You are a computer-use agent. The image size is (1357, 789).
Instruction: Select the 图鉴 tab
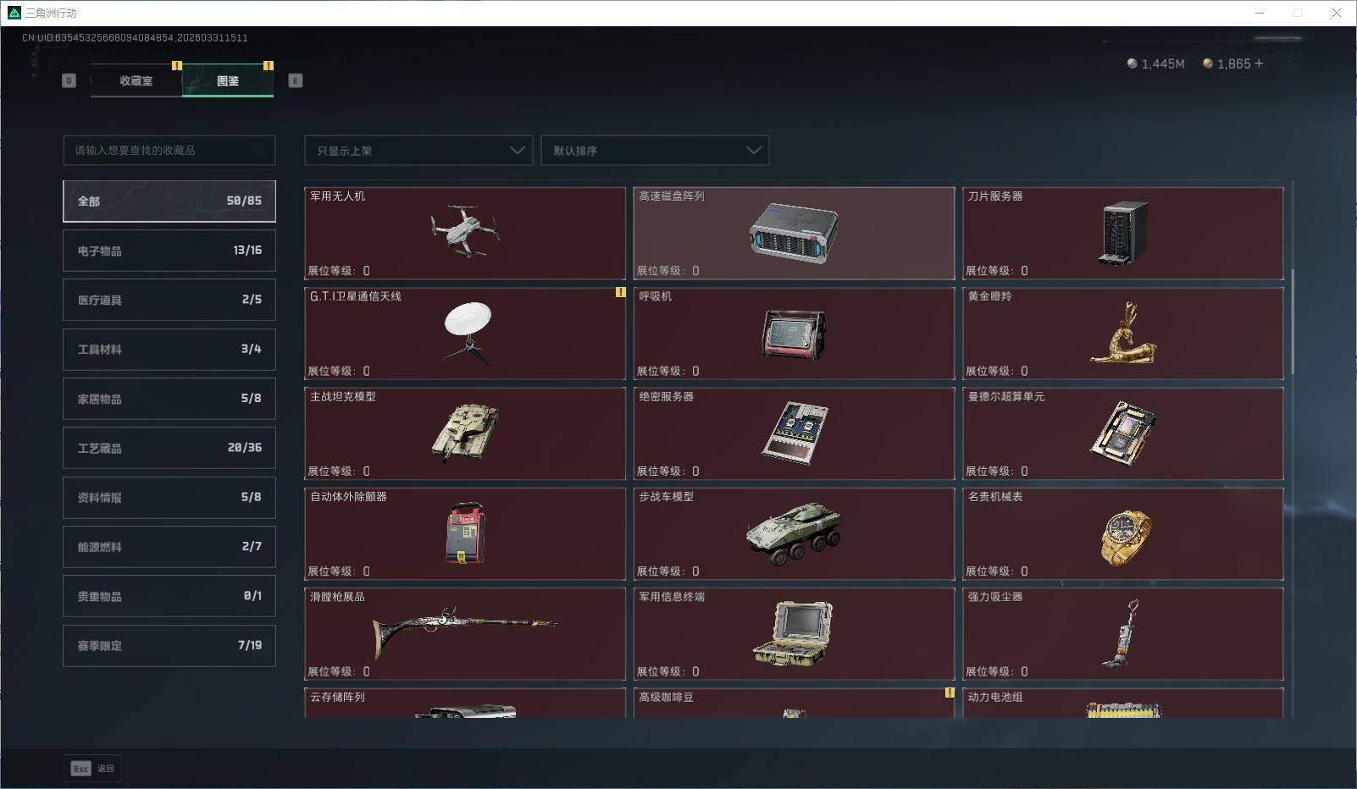[x=227, y=81]
